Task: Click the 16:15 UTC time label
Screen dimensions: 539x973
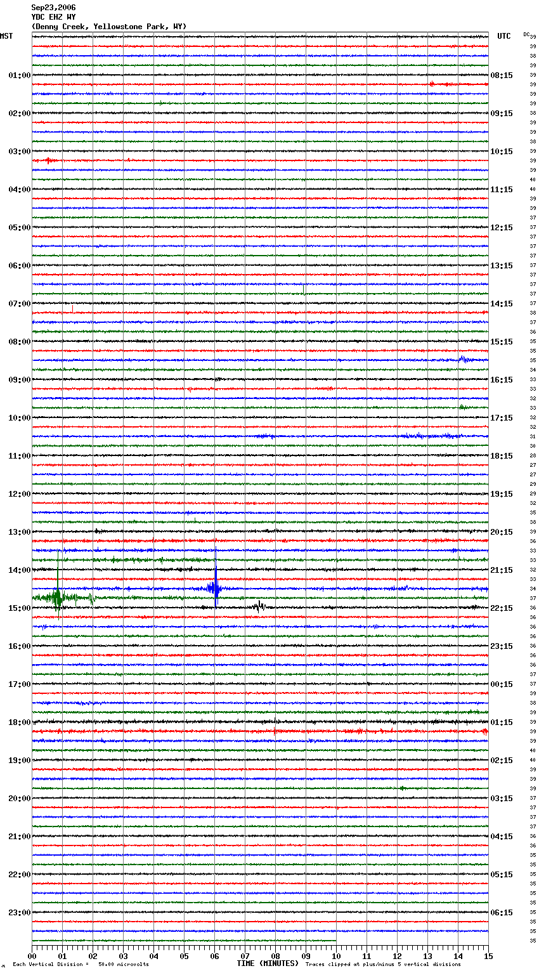Action: [502, 380]
